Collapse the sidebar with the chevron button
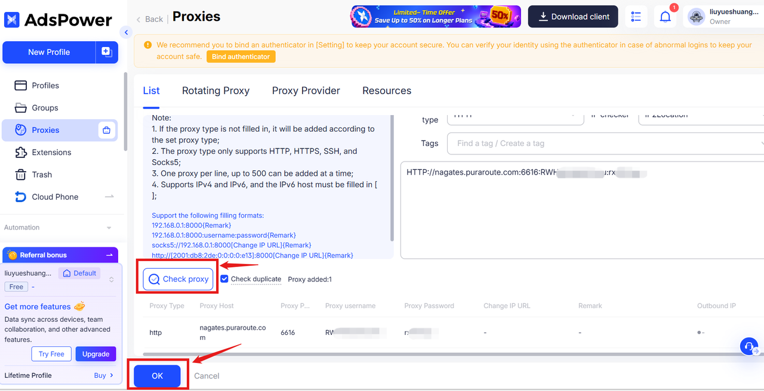The height and width of the screenshot is (391, 764). [125, 32]
